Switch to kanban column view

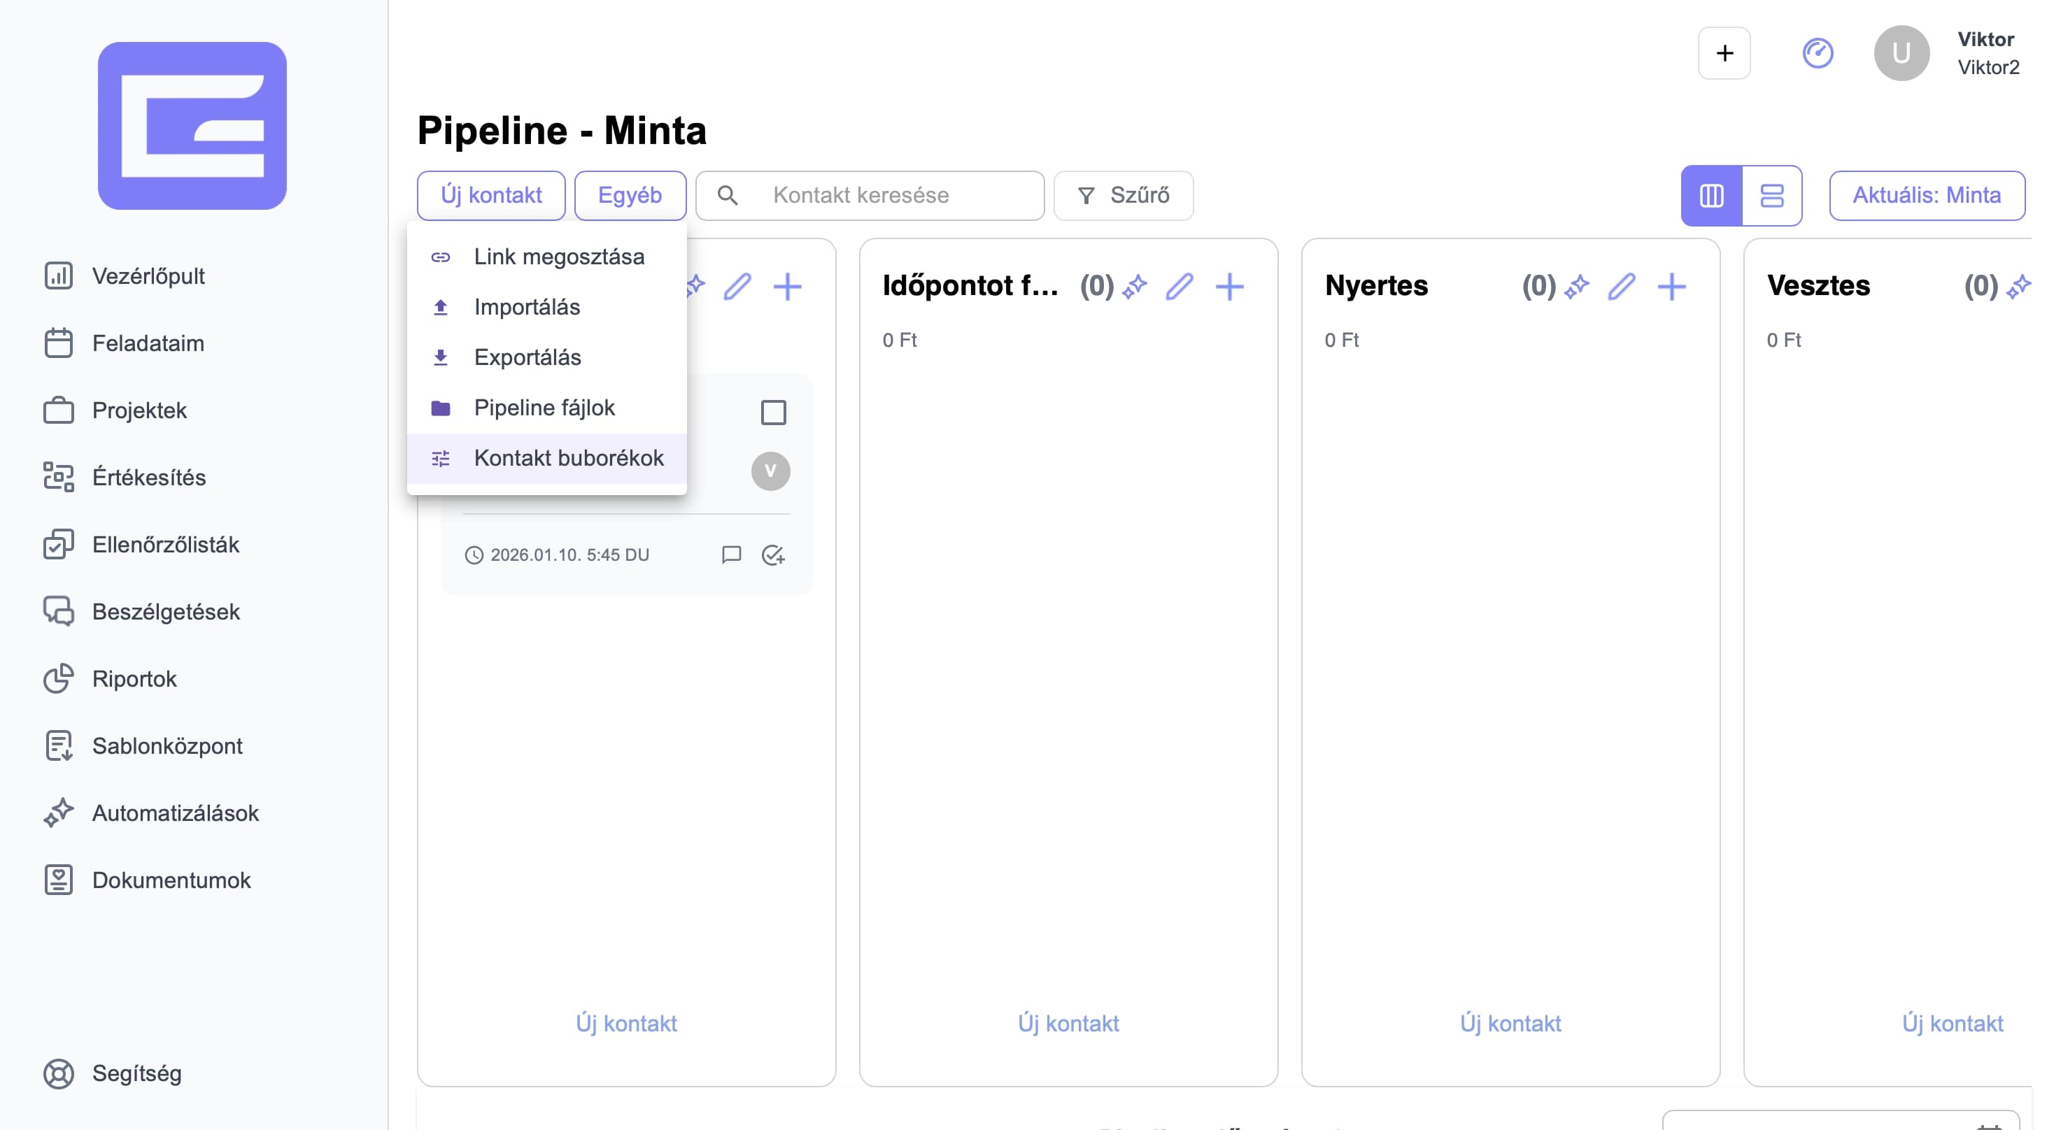pyautogui.click(x=1711, y=195)
